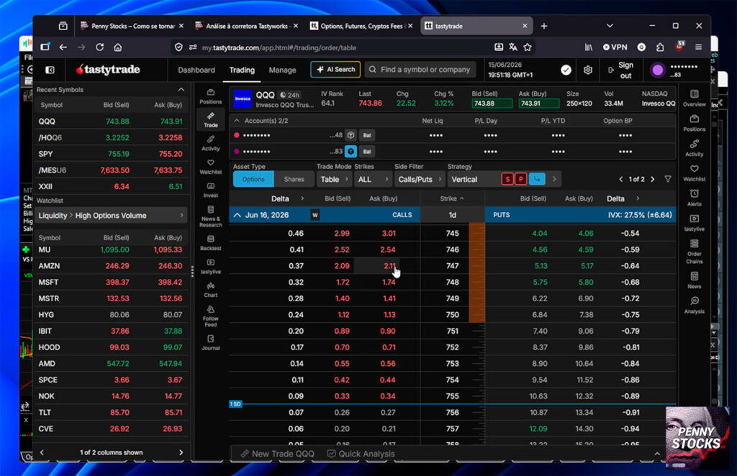737x476 pixels.
Task: Switch to Options, Futures, Cryptos Fees tab
Action: tap(361, 27)
